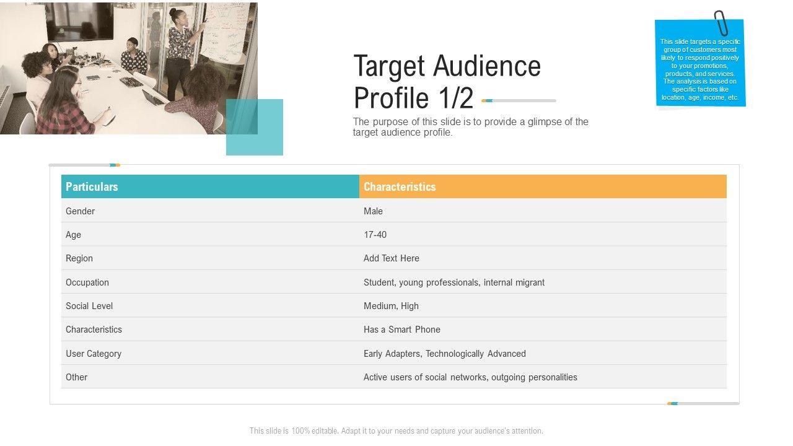Screen dimensions: 793x446
Task: Click the editable slide footer note
Action: point(396,431)
